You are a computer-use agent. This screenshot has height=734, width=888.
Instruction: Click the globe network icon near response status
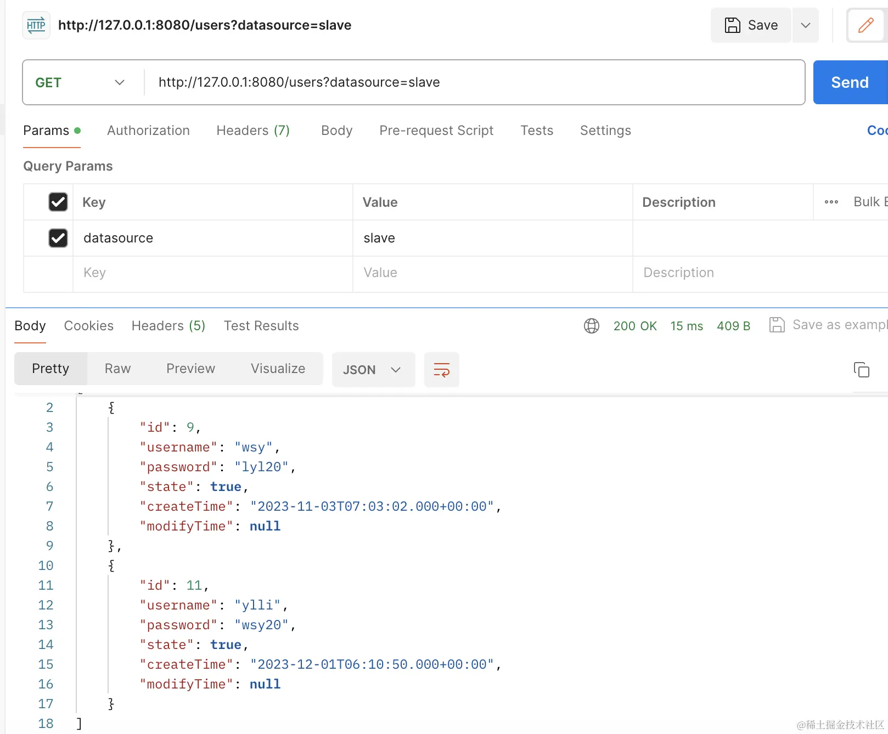[591, 325]
